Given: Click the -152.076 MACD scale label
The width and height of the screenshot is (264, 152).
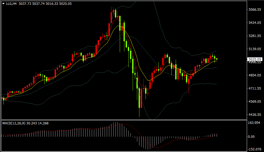Looking at the screenshot, I should point(255,149).
